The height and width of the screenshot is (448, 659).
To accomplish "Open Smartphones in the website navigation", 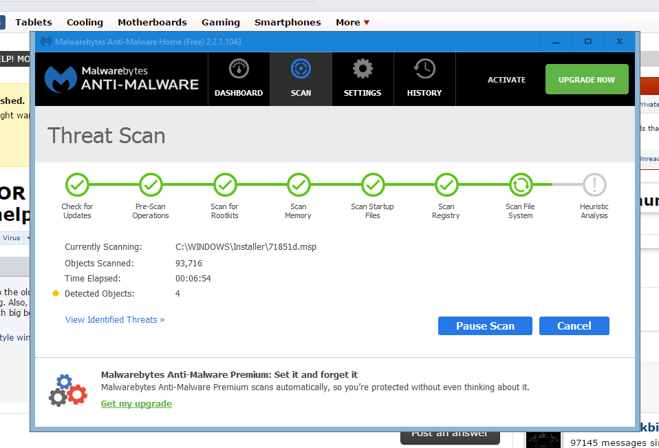I will click(x=288, y=22).
